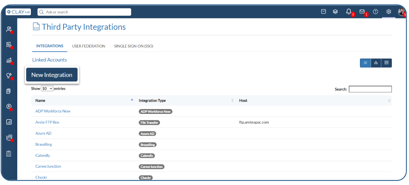This screenshot has width=409, height=185.
Task: Open the clipboard checklist icon in sidebar
Action: (x=9, y=154)
